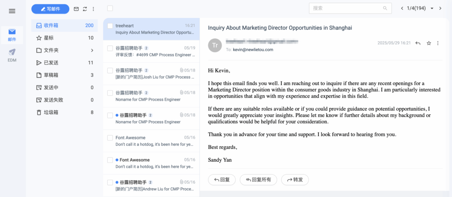Image resolution: width=452 pixels, height=197 pixels.
Task: Check the treeheart email checkbox
Action: (x=110, y=26)
